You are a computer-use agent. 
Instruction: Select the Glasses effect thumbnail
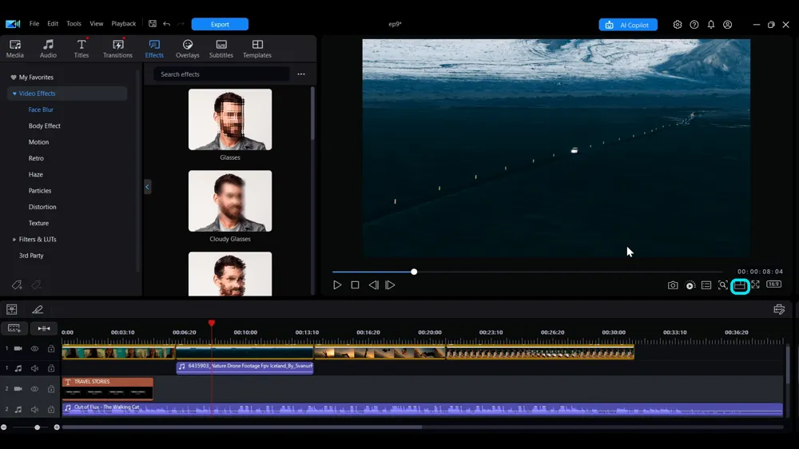(230, 119)
